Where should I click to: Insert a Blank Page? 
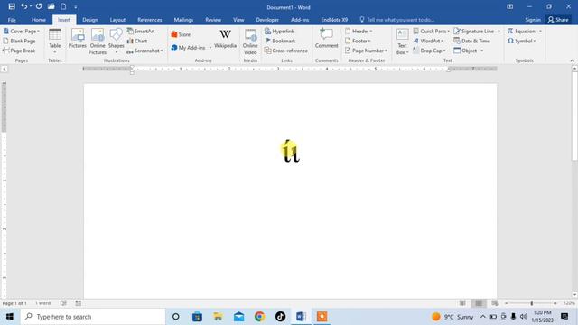click(x=19, y=41)
